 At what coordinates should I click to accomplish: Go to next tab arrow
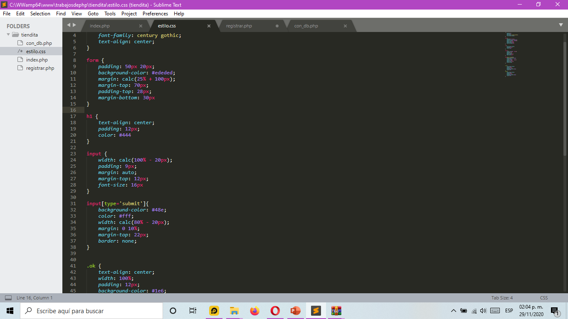[x=74, y=25]
